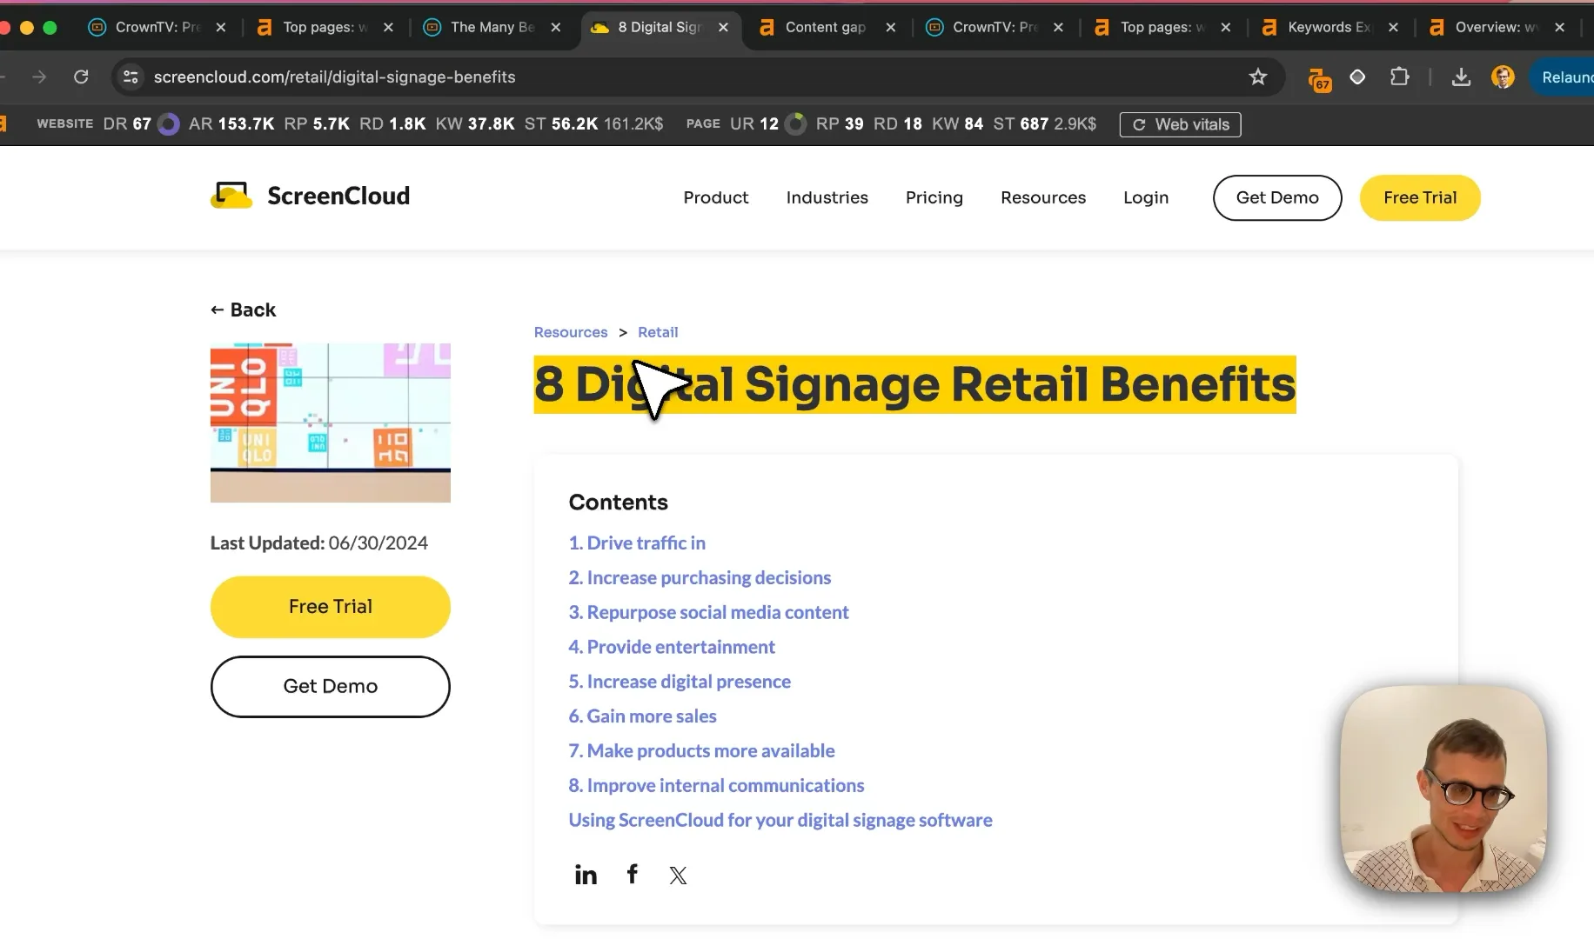The width and height of the screenshot is (1594, 939).
Task: Open the Industries navigation menu
Action: click(827, 197)
